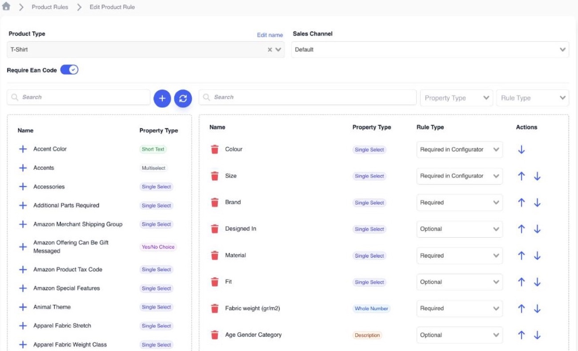This screenshot has height=351, width=578.
Task: Add Amazon Product Tax Code property
Action: [23, 270]
